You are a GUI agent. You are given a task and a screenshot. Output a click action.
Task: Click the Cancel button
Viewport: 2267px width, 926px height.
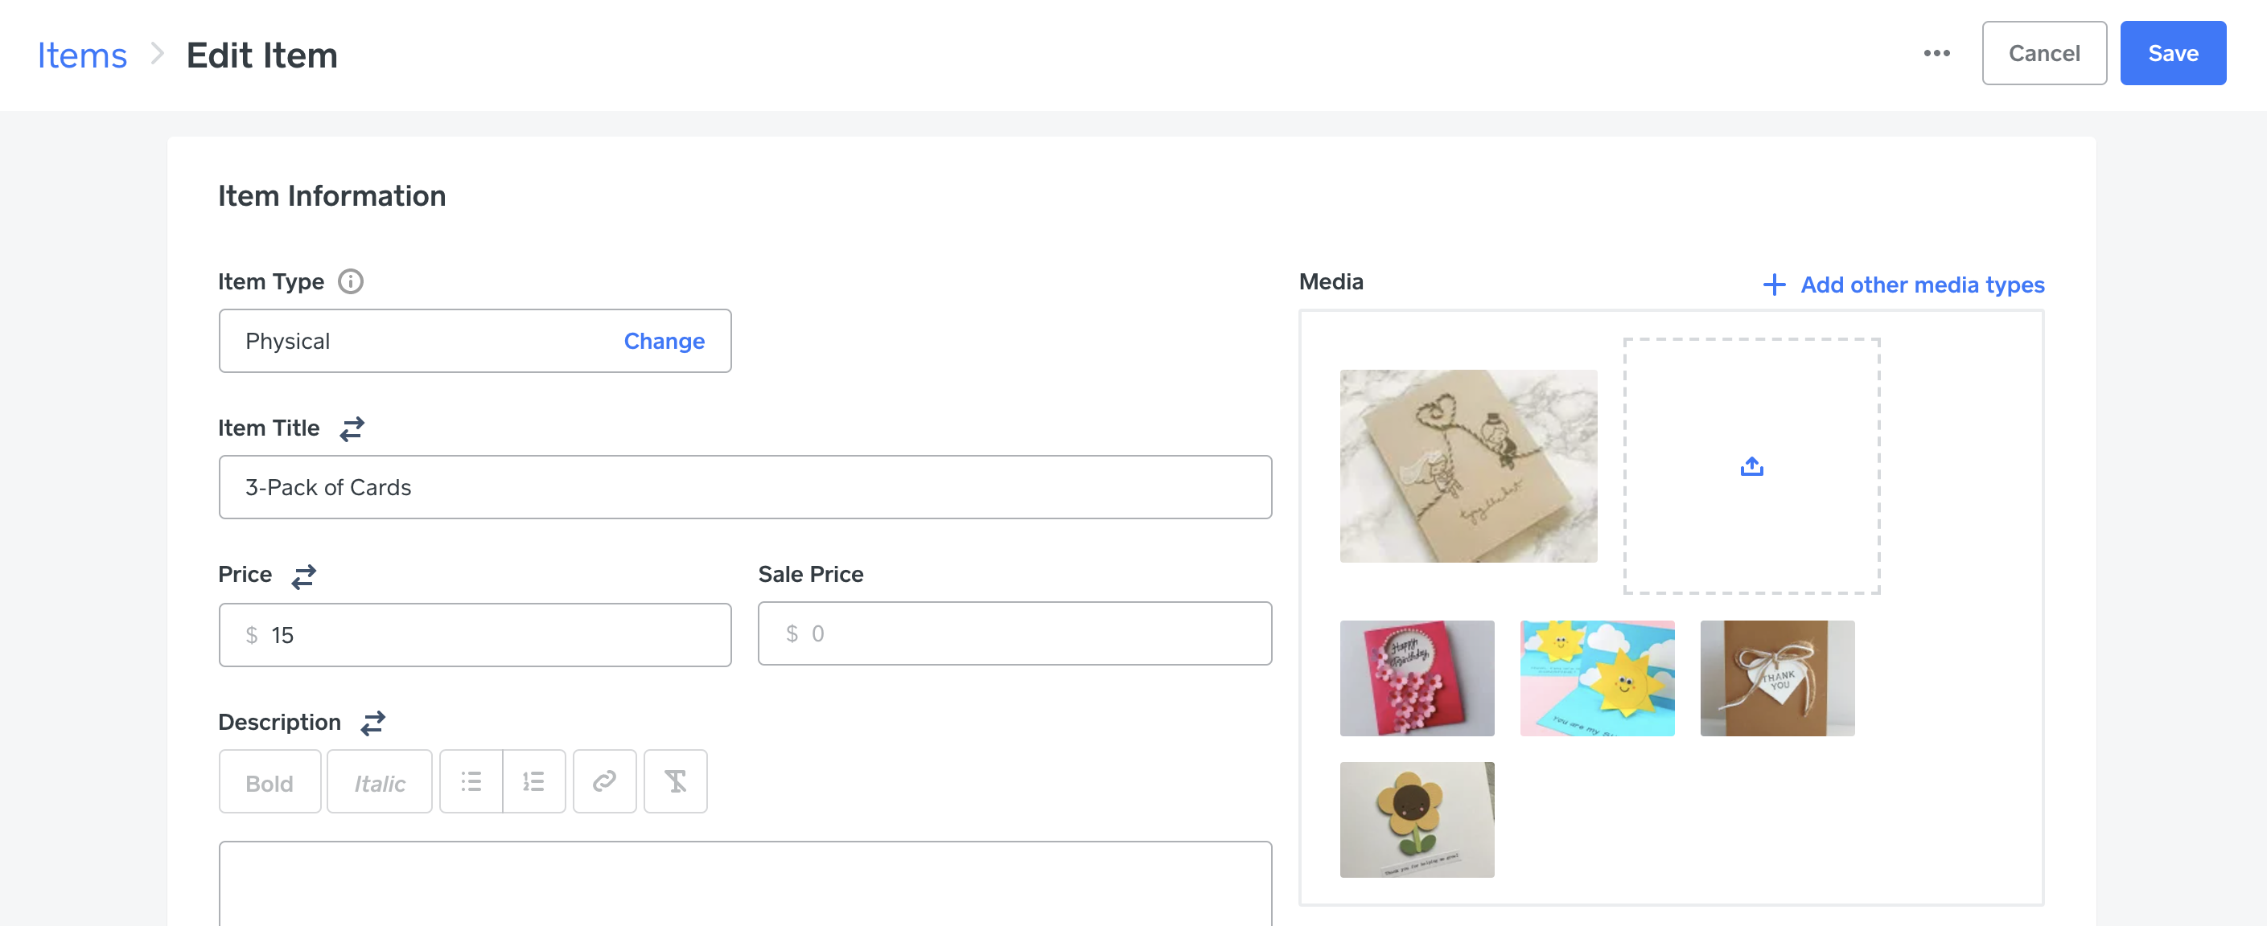[x=2043, y=54]
